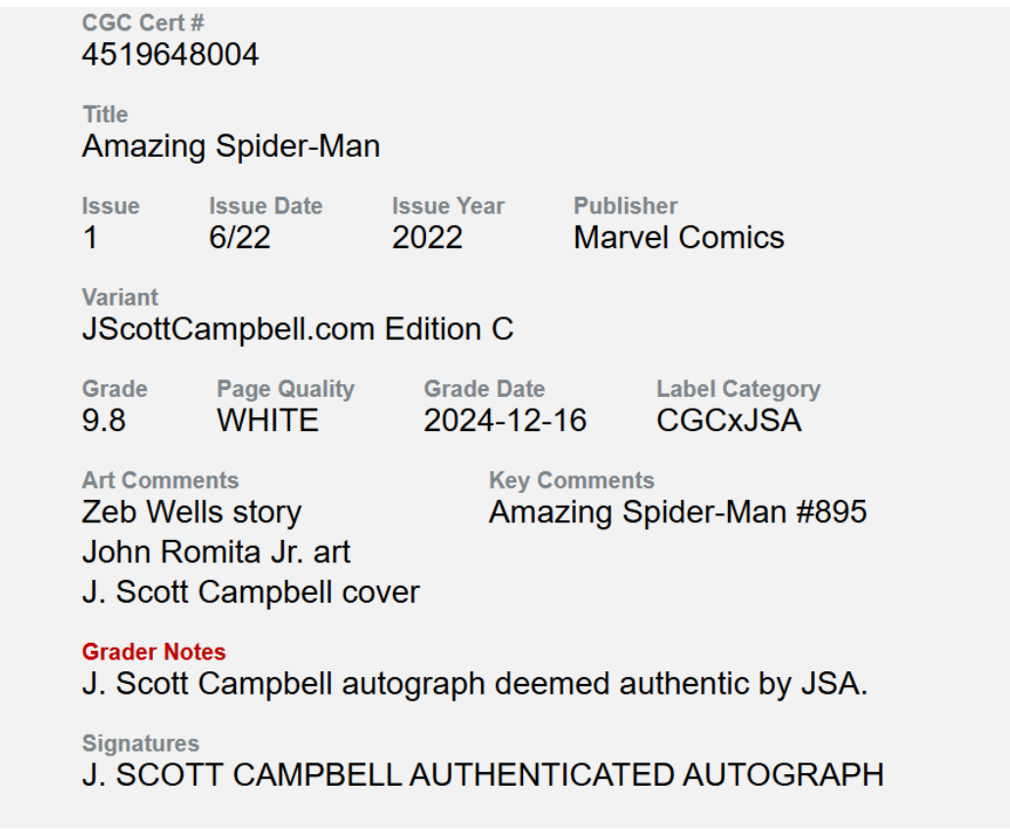Click the CGCxJSA label category value
Viewport: 1010px width, 829px height.
point(728,420)
